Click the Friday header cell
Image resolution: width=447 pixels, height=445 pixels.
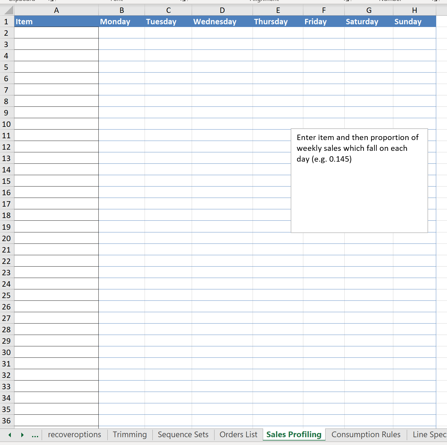click(x=323, y=22)
